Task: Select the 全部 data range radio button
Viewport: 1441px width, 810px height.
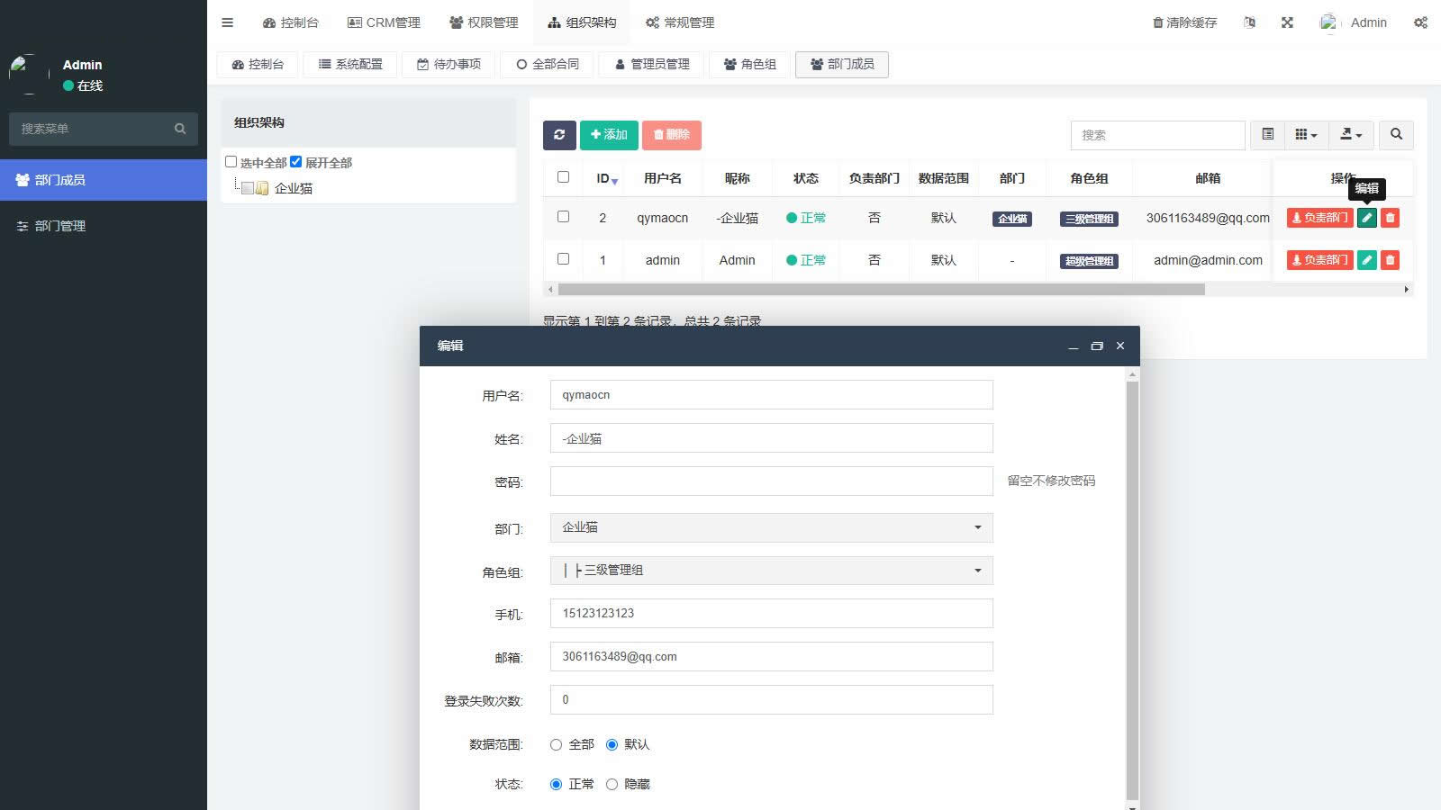Action: 557,744
